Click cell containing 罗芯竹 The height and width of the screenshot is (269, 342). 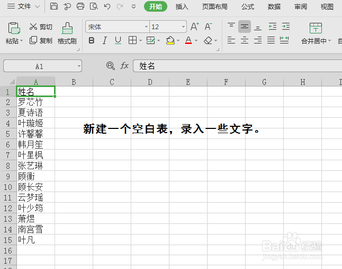click(x=36, y=102)
